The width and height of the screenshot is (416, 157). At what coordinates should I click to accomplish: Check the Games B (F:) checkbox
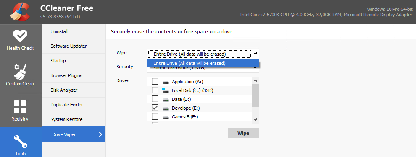(155, 116)
